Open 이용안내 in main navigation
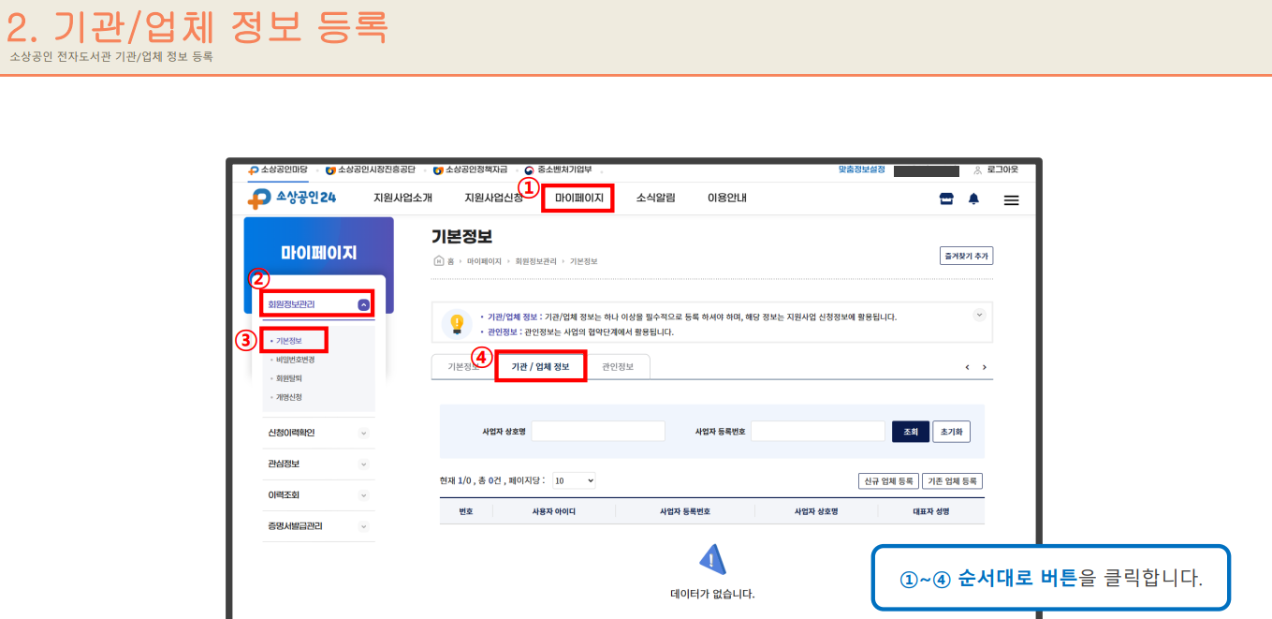 pyautogui.click(x=727, y=199)
